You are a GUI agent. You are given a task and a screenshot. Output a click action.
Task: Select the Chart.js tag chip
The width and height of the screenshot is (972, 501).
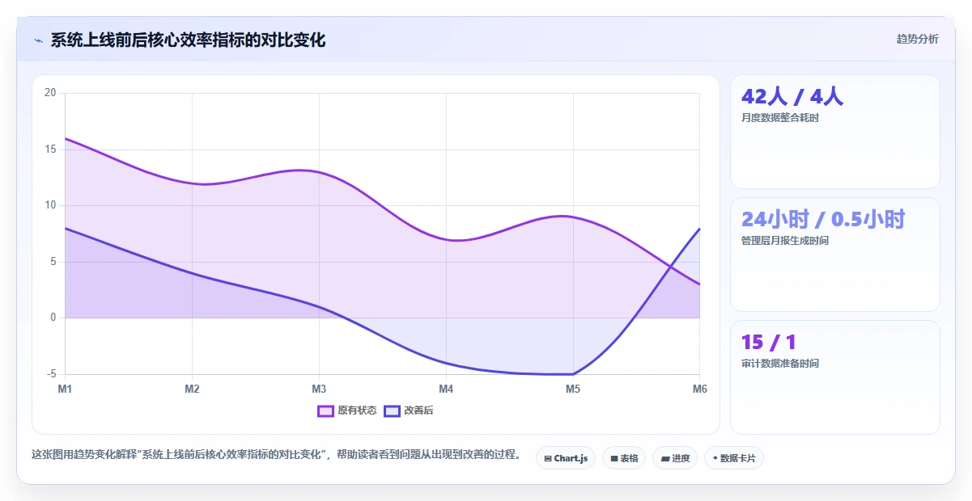566,458
